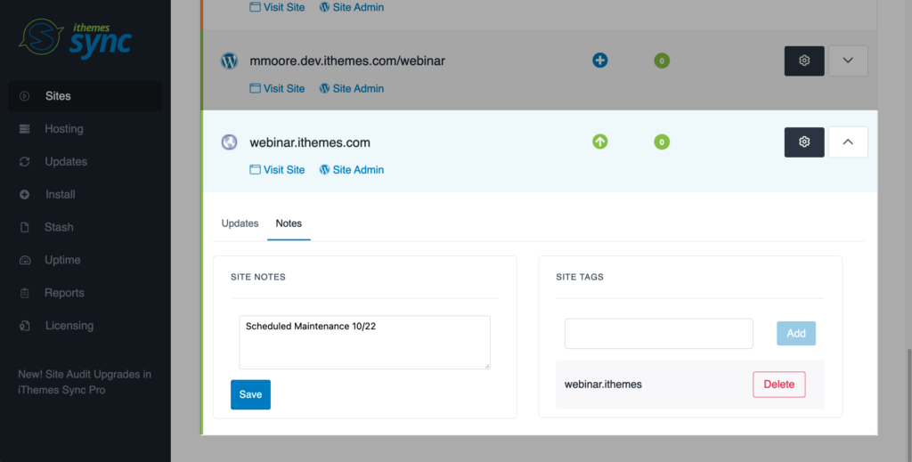Collapse the webinar.ithemes.com row
The width and height of the screenshot is (912, 462).
[x=848, y=142]
